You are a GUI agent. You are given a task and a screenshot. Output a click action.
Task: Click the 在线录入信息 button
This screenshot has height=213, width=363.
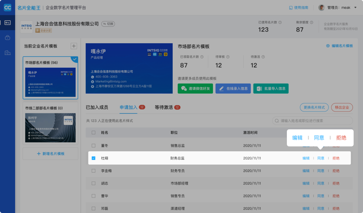(x=233, y=89)
